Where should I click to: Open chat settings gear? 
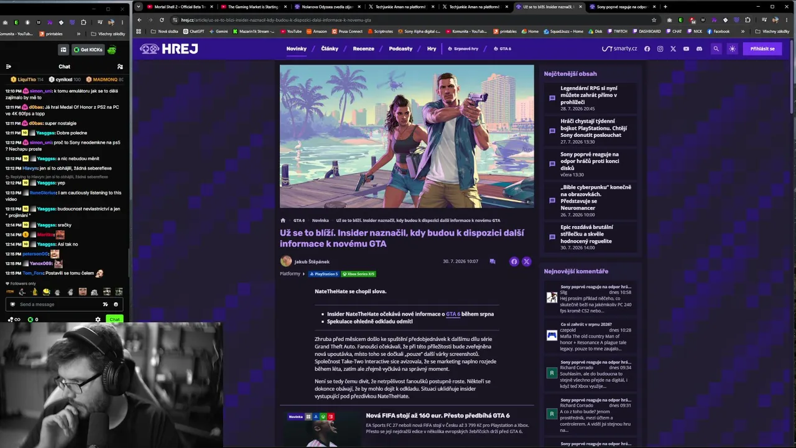click(98, 320)
